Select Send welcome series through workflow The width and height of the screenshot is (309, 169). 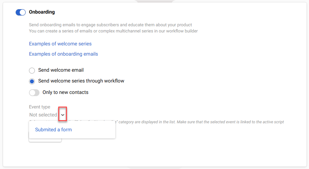(x=32, y=81)
